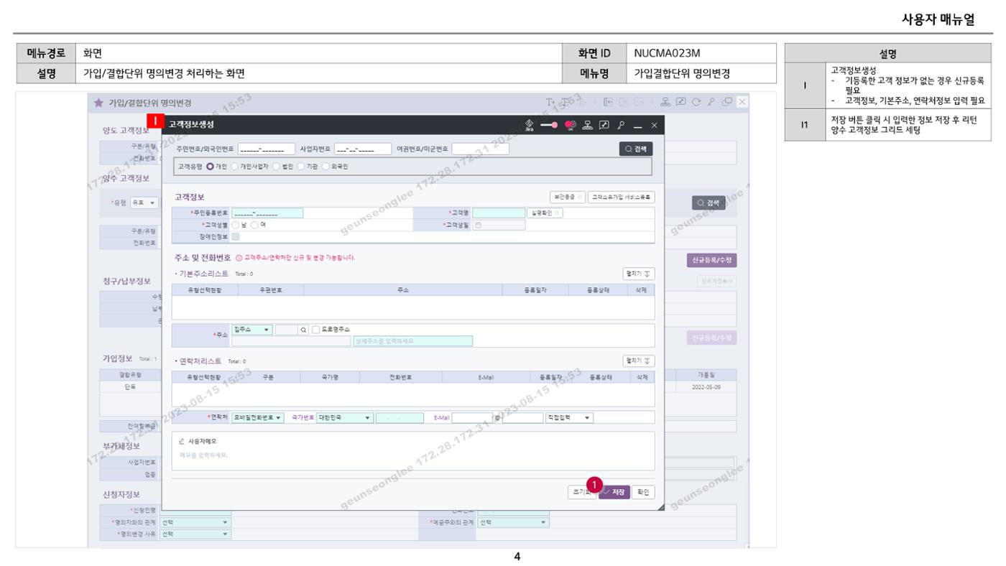Click the 고객명 input field

pos(499,213)
